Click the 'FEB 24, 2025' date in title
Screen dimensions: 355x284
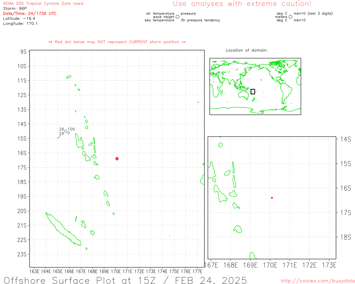[211, 280]
